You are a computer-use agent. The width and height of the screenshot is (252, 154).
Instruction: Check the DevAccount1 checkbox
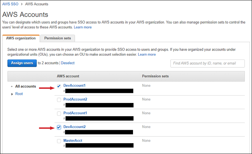59,86
